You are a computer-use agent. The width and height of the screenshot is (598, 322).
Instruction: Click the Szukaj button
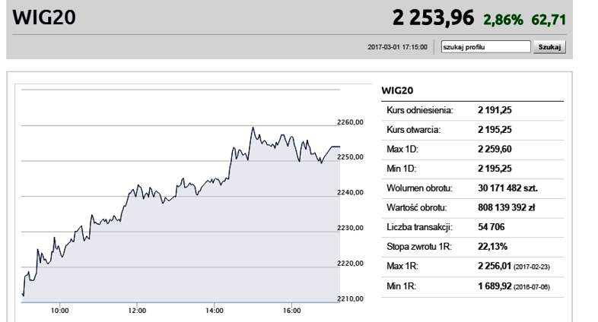coord(549,47)
